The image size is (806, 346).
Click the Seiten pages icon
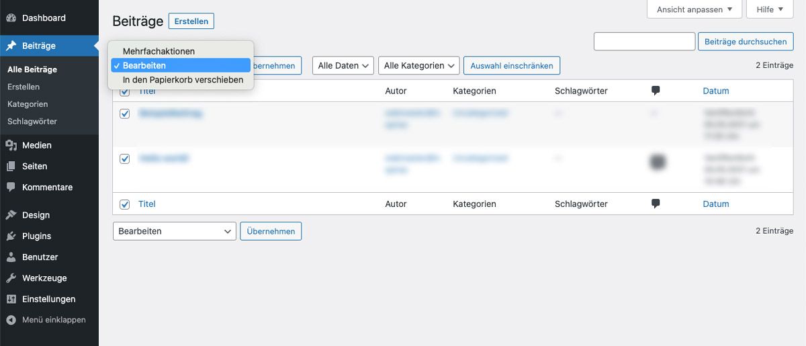[x=11, y=166]
